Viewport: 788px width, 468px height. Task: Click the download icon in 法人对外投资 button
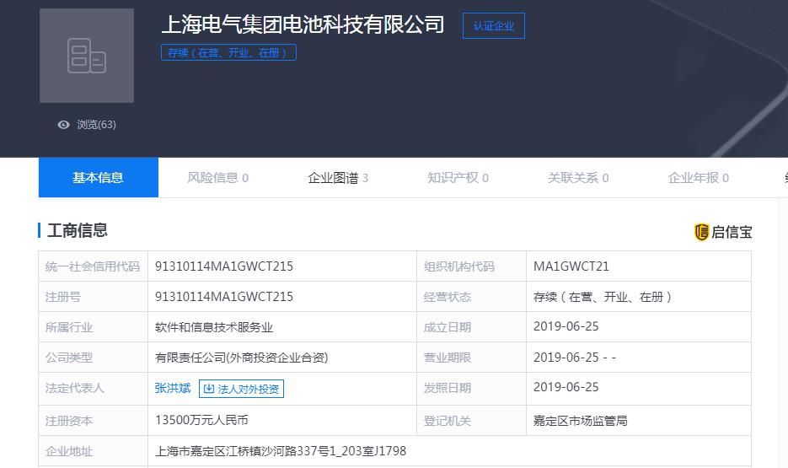click(x=208, y=389)
